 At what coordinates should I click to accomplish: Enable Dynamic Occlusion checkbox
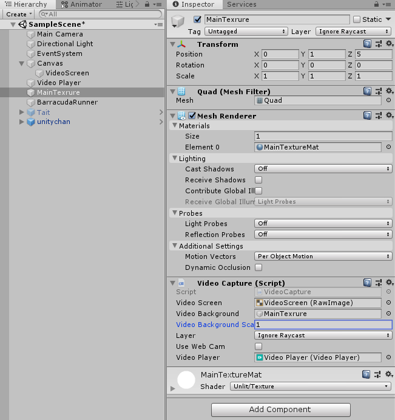tap(258, 267)
